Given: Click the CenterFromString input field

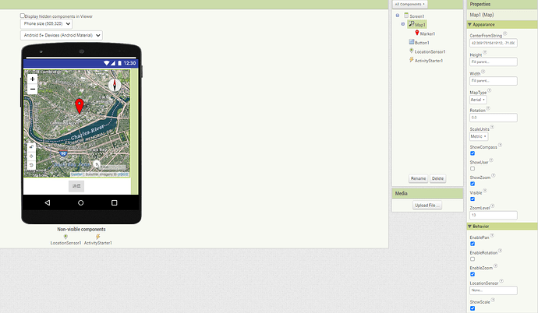Looking at the screenshot, I should click(x=493, y=43).
